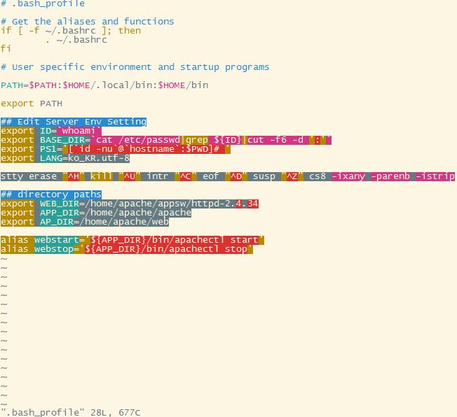Click the '## directory paths' comment
Image resolution: width=457 pixels, height=417 pixels.
coord(51,195)
